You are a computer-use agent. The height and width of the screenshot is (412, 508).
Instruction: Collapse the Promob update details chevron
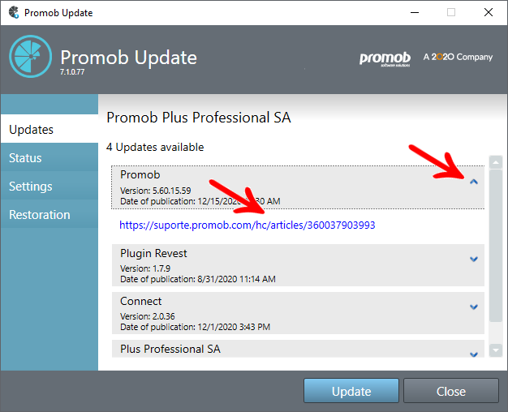tap(474, 182)
